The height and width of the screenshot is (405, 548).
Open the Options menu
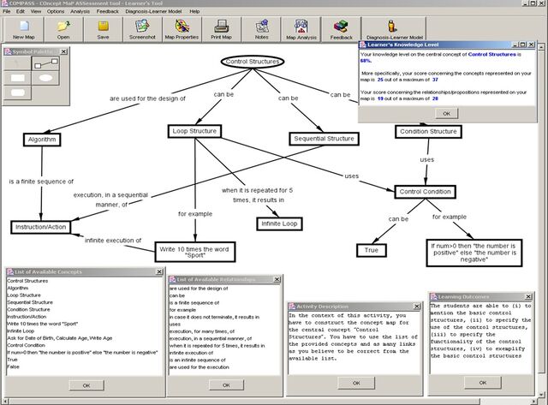[56, 11]
